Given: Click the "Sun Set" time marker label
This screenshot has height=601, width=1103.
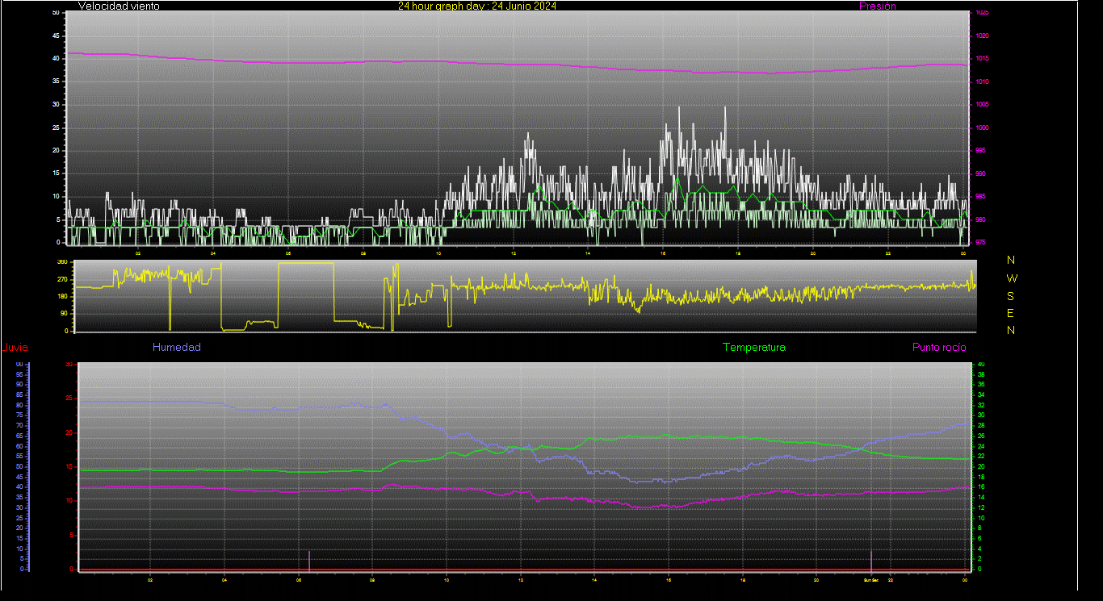Looking at the screenshot, I should click(x=871, y=579).
